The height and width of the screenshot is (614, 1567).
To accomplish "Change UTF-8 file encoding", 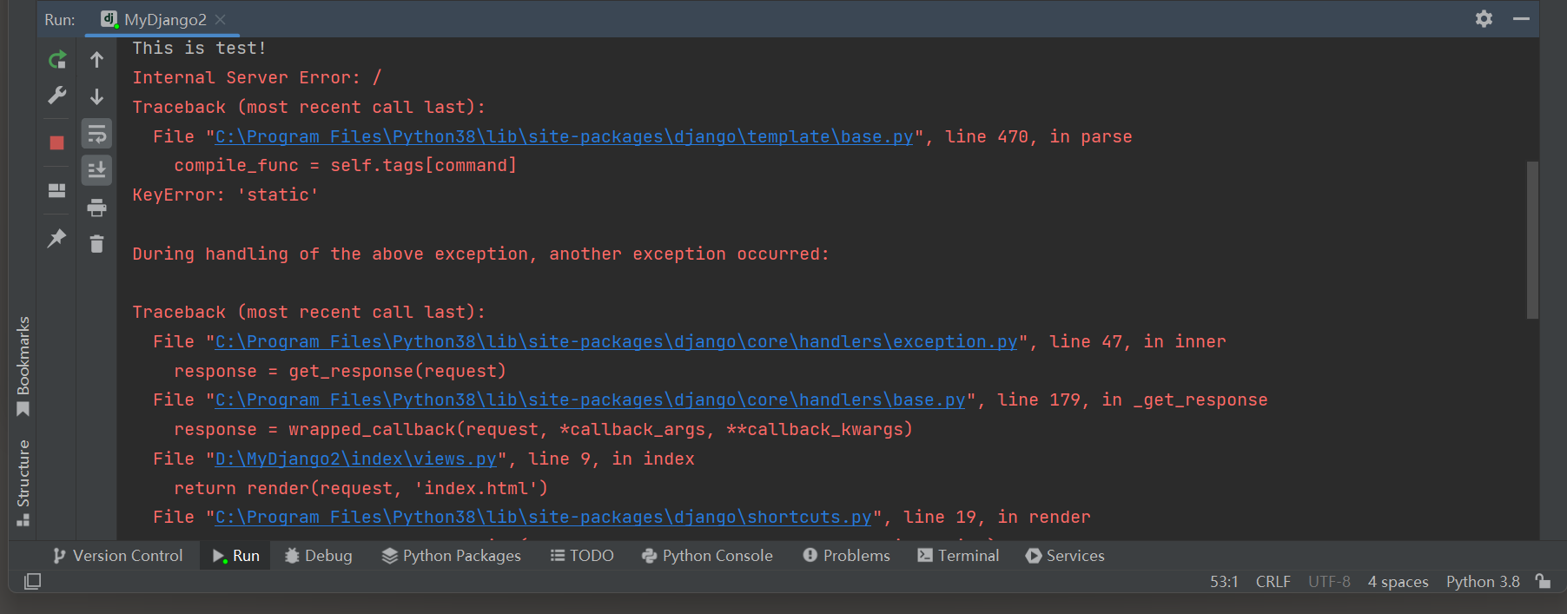I will 1329,582.
